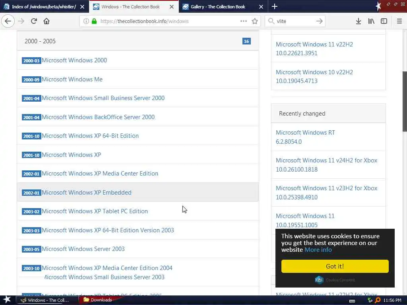407x305 pixels.
Task: Click the orange magnifier tray icon
Action: [378, 300]
